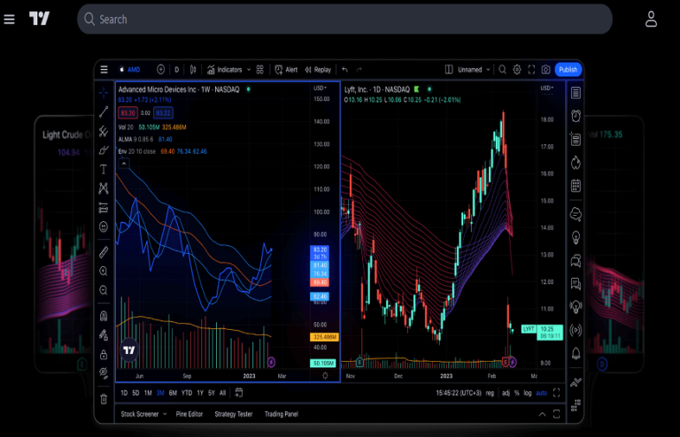
Task: Click the zoom in tool
Action: [104, 272]
